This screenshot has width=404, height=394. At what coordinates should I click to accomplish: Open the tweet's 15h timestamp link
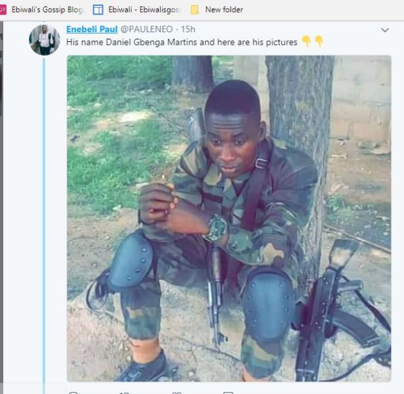(x=188, y=30)
